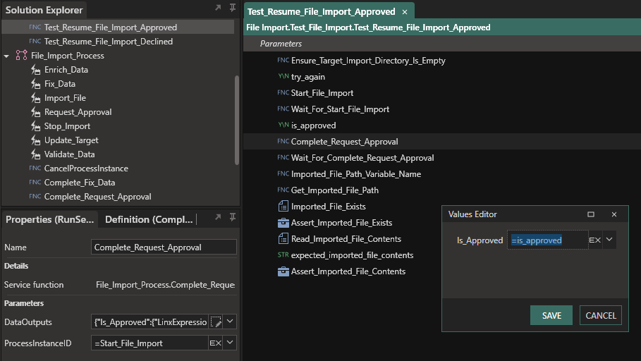This screenshot has width=641, height=361.
Task: Edit the ProcessInstanceID field
Action: coord(149,343)
